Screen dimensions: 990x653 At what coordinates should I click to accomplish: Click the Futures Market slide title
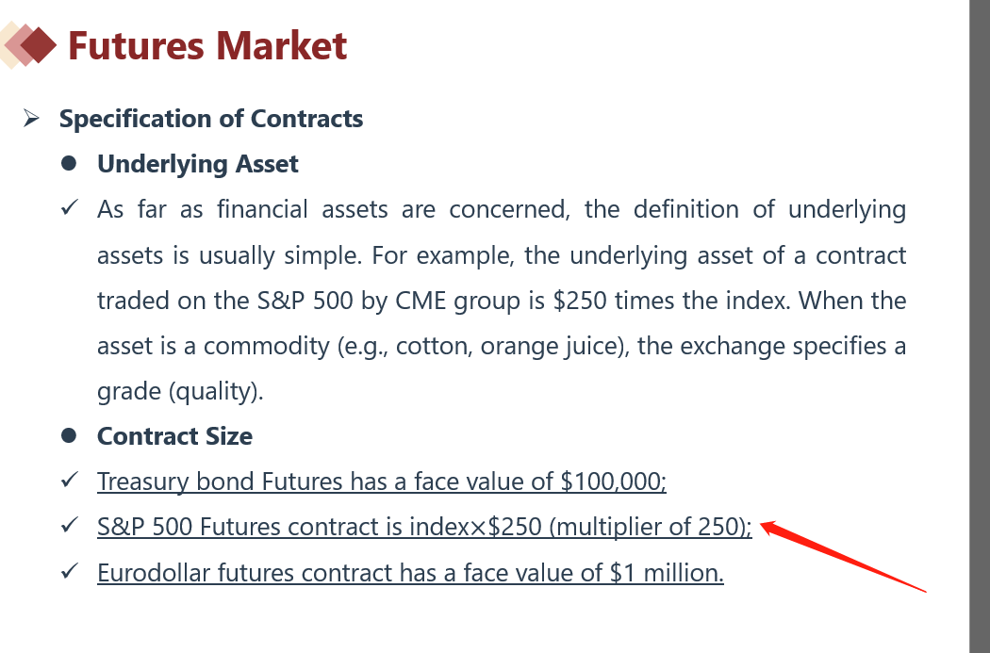[207, 45]
